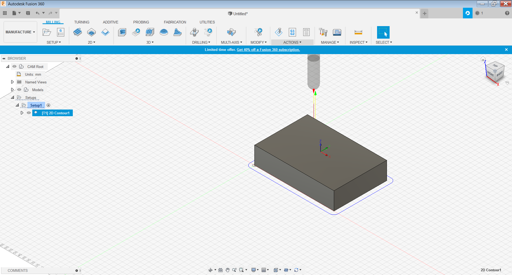Expand the Named Views node
The height and width of the screenshot is (275, 512).
click(12, 82)
